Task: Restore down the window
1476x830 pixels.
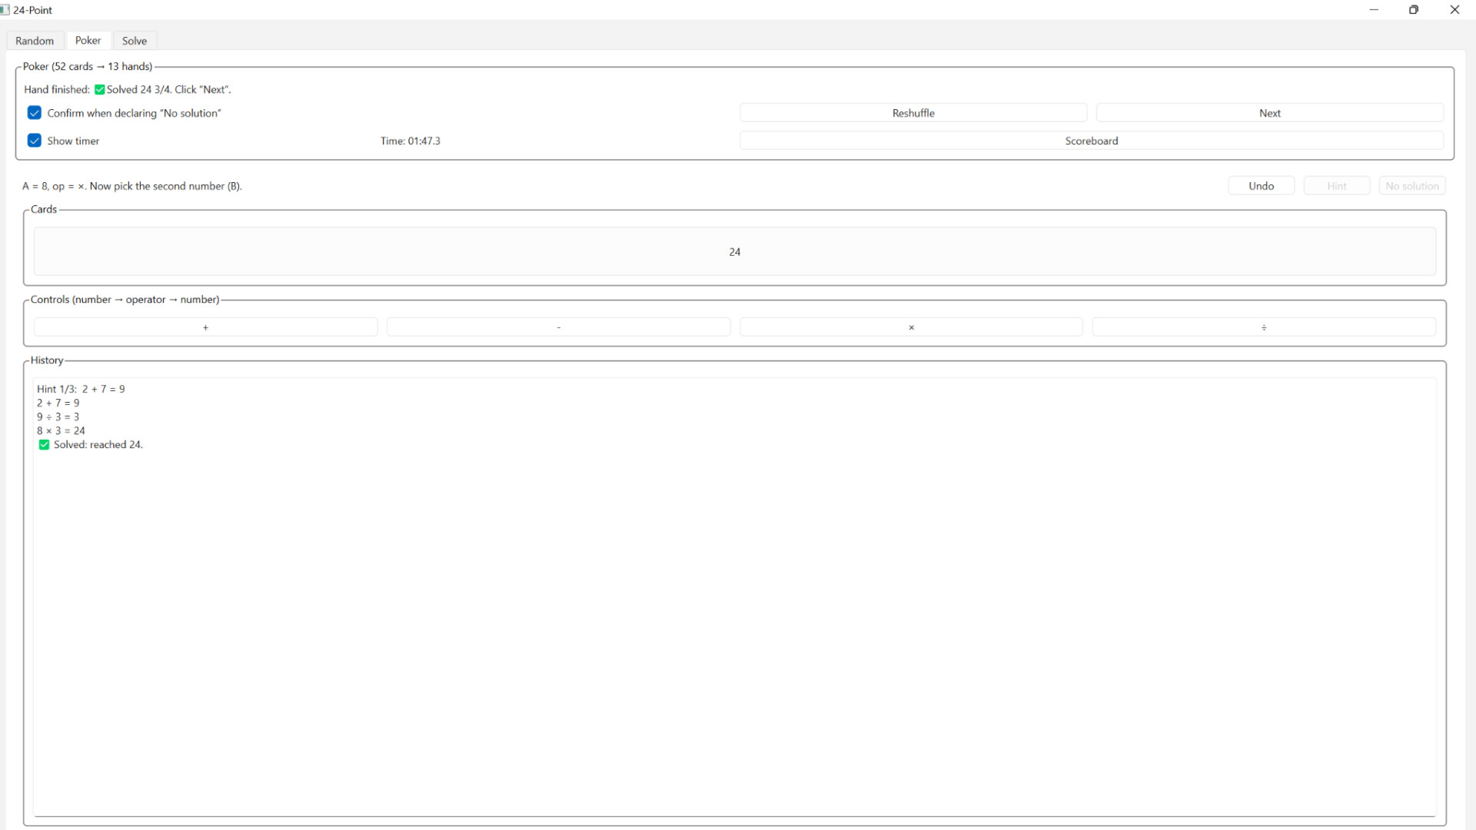Action: [x=1414, y=10]
